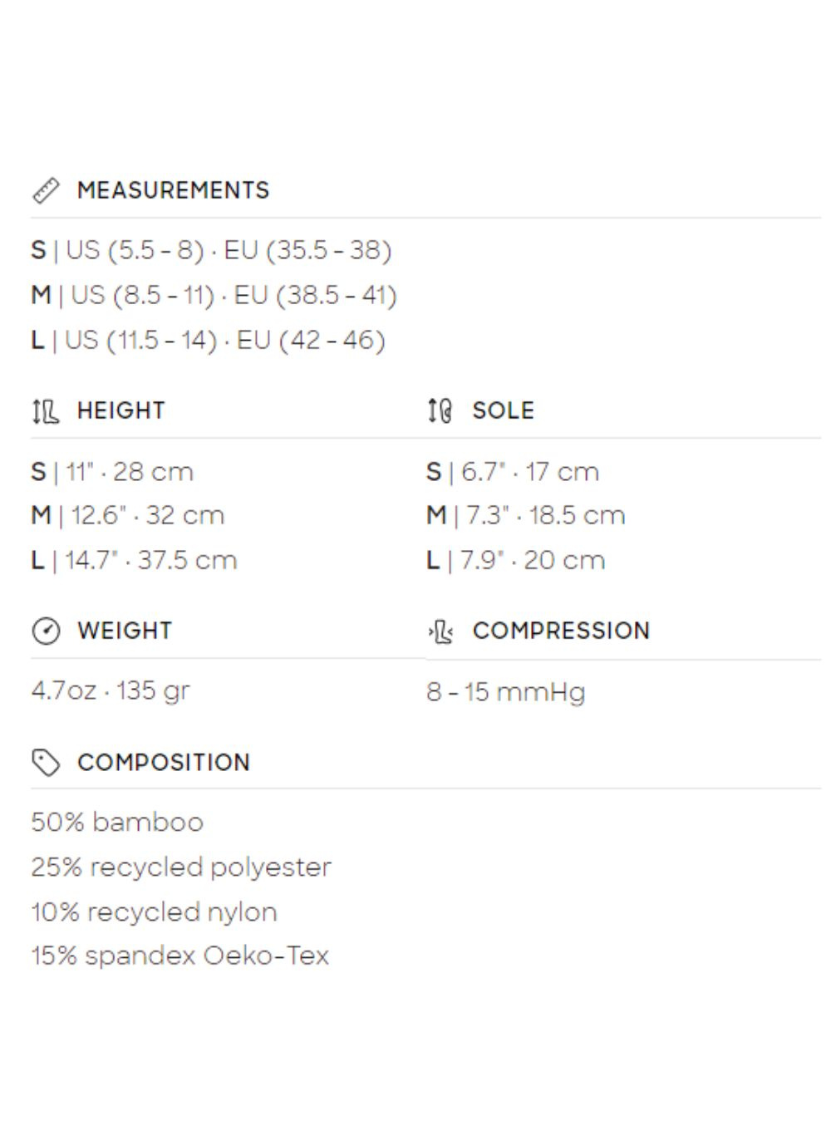Click the tag icon beside Composition
The image size is (831, 1130).
46,762
